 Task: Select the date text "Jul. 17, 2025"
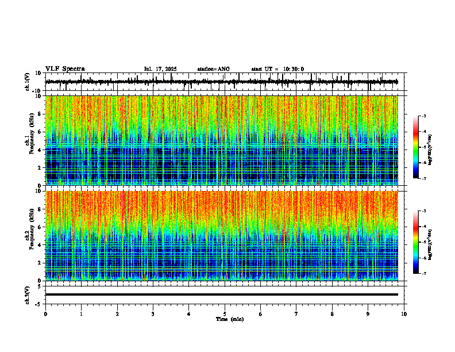[160, 69]
